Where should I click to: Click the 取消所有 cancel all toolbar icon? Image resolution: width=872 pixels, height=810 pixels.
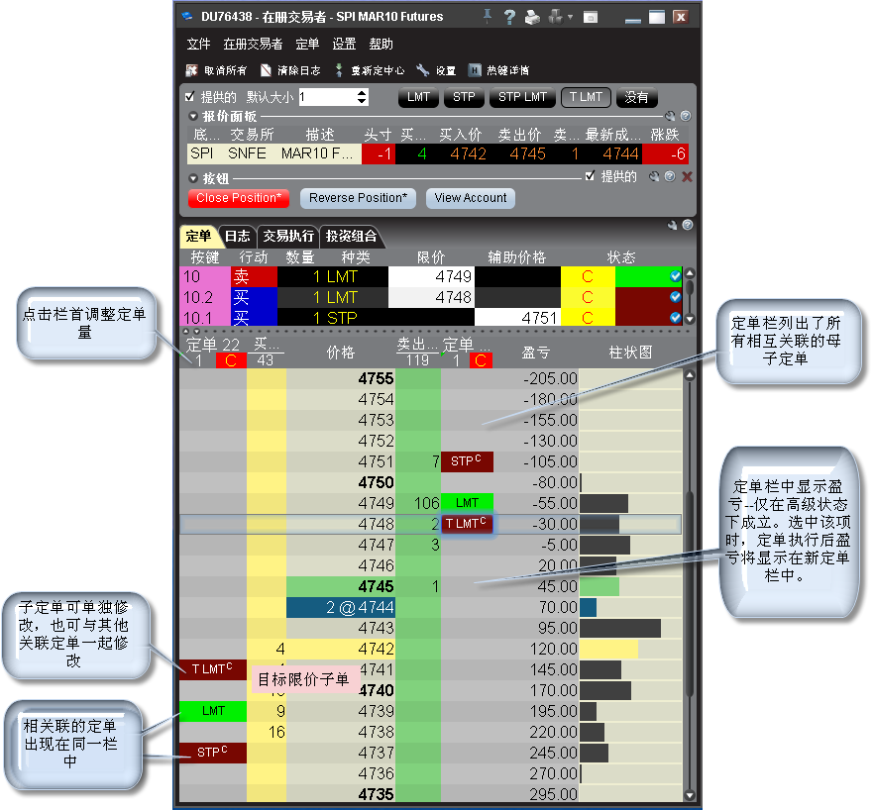pos(191,70)
